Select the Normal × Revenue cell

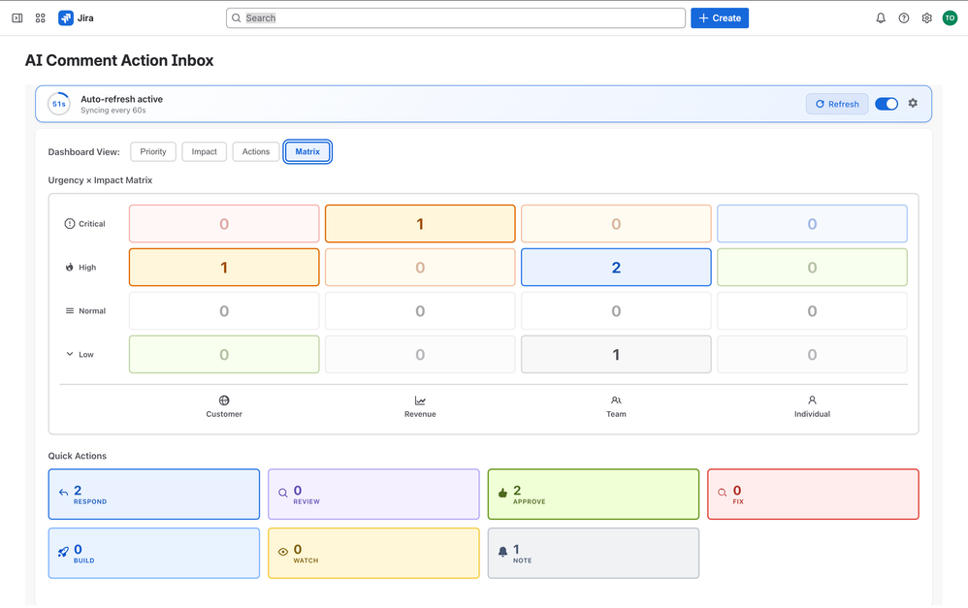coord(420,310)
